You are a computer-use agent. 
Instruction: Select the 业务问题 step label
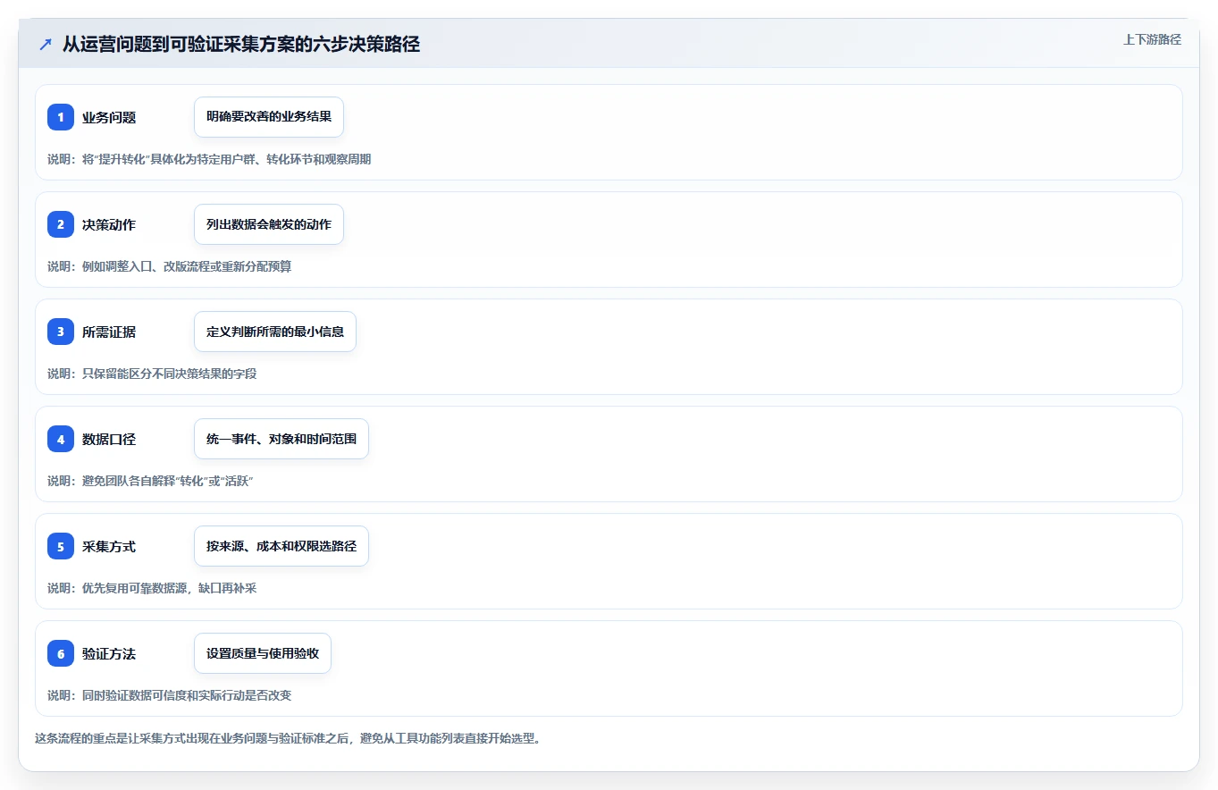109,117
